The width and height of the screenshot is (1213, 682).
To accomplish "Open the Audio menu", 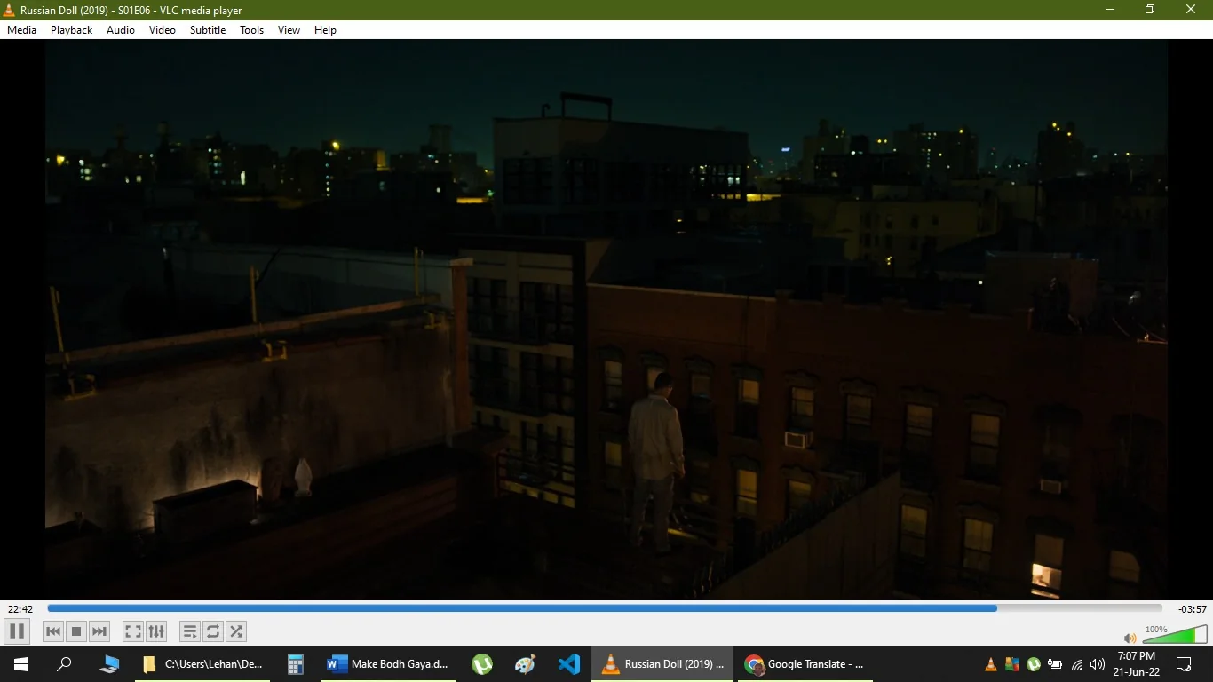I will tap(121, 30).
